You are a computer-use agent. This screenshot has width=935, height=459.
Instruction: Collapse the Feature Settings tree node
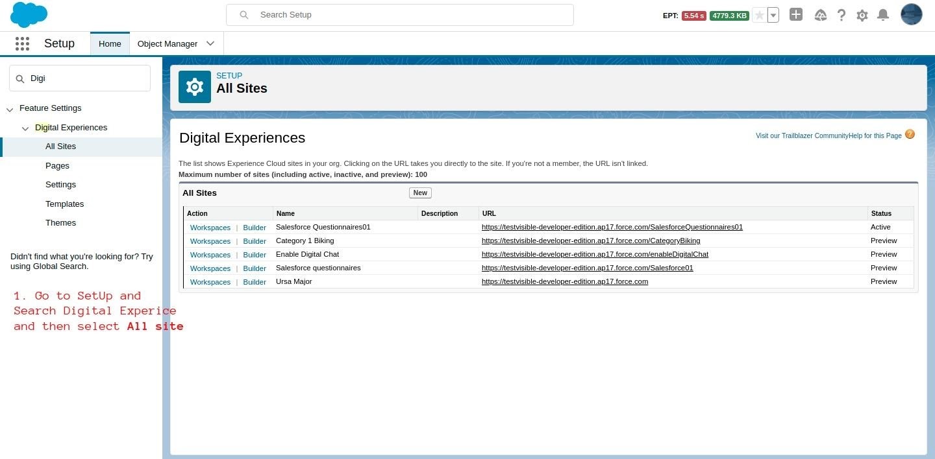10,109
